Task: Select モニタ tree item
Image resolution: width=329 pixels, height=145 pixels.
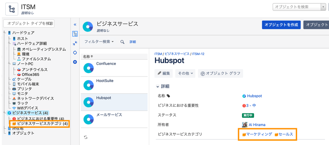Action: pos(22,94)
